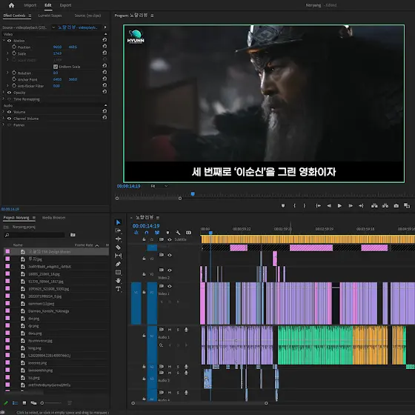This screenshot has width=415, height=415.
Task: Step forward one frame
Action: click(351, 206)
